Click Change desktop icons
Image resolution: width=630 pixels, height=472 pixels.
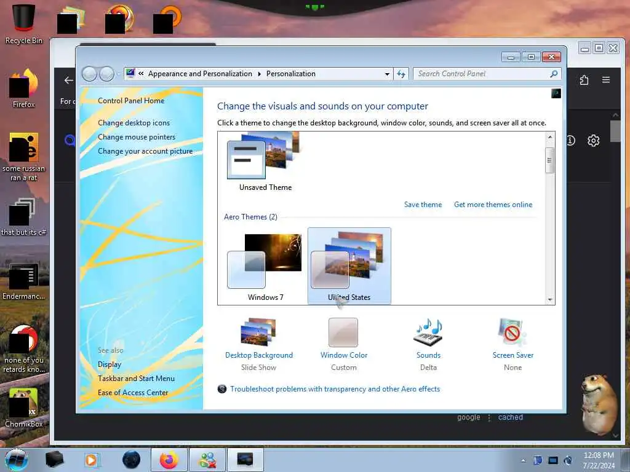click(134, 123)
